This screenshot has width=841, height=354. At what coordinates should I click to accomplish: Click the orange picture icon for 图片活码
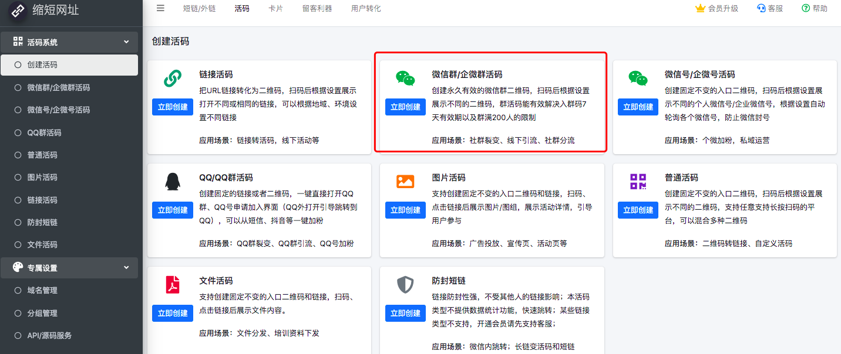click(x=405, y=181)
